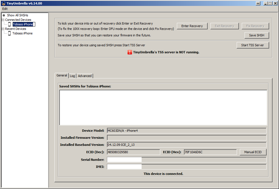Click the Serial Number field
The image size is (279, 189).
187,160
